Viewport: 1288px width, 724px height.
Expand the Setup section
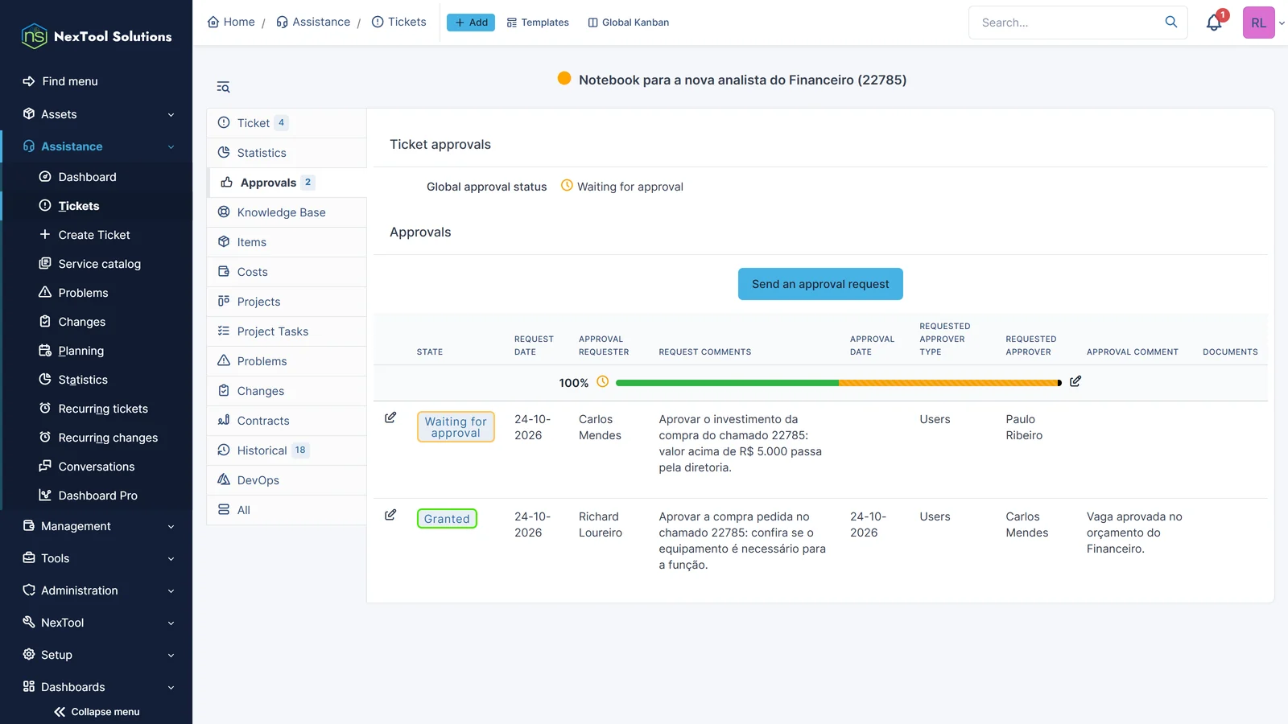(97, 655)
